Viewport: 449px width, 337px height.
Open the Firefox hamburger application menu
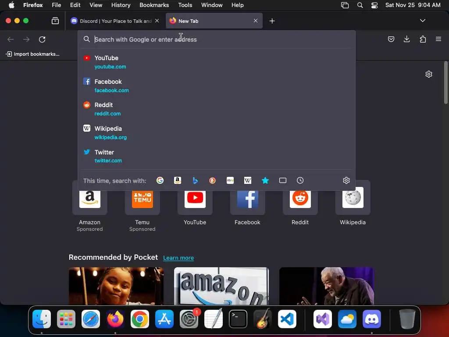[438, 39]
